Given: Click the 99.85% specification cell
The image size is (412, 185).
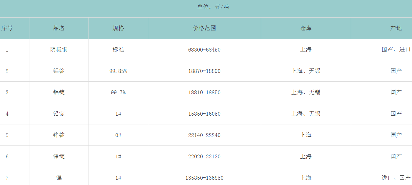Looking at the screenshot, I should pos(118,71).
